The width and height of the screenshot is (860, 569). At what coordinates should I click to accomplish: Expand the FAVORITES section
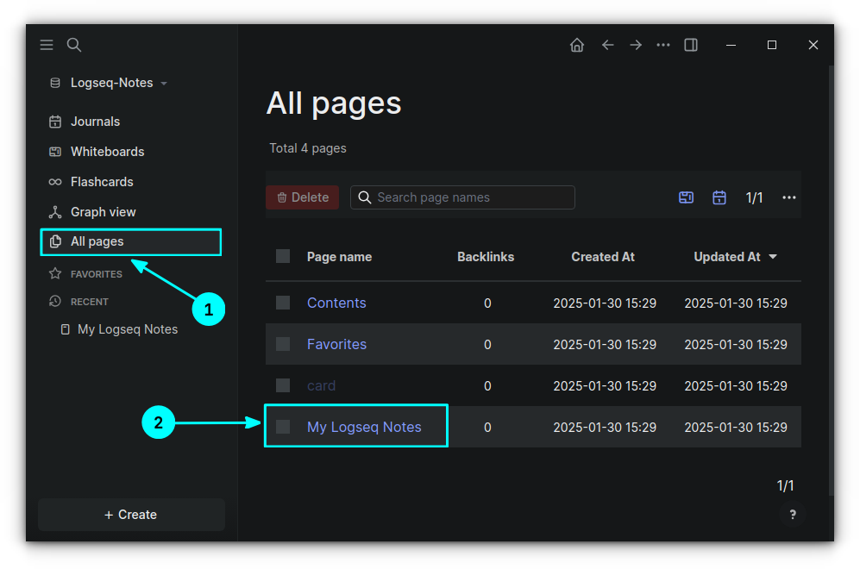95,273
